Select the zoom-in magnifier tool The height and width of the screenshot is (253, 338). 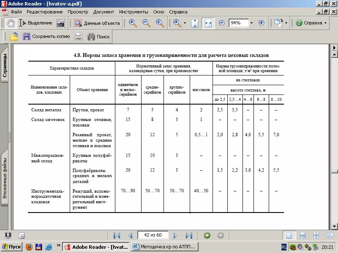point(133,23)
